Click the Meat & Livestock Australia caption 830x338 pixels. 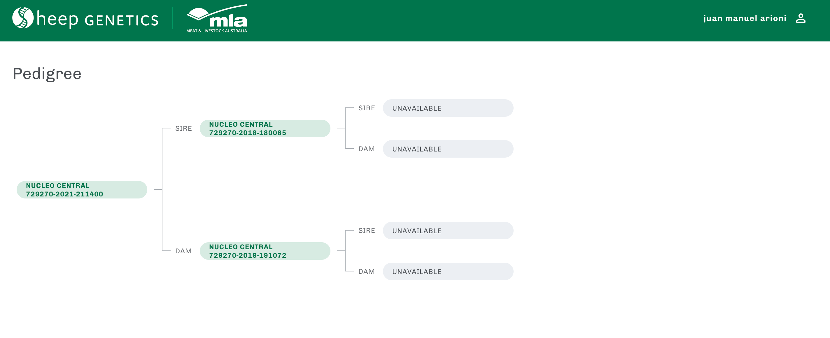coord(216,31)
